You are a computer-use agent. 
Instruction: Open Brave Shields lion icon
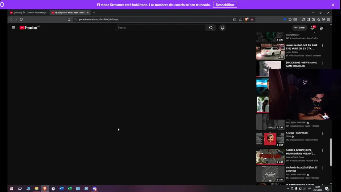click(x=246, y=19)
